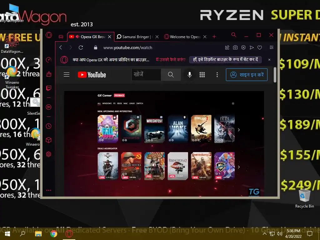
Task: Select the My Computer desktop icon
Action: [x=12, y=14]
